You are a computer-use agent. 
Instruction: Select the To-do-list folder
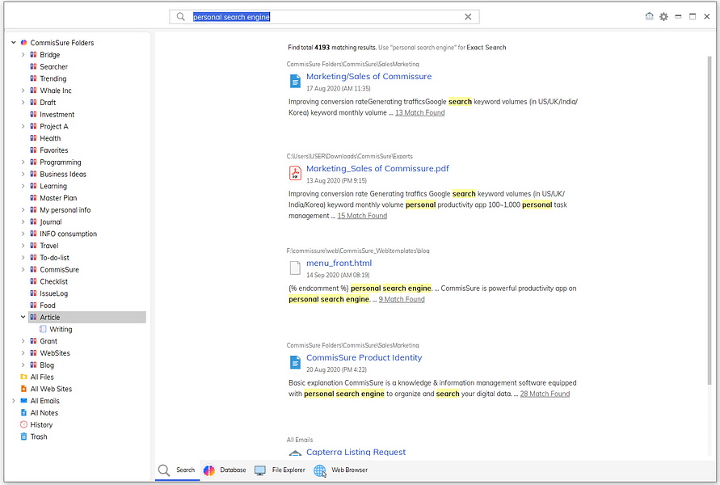(54, 258)
